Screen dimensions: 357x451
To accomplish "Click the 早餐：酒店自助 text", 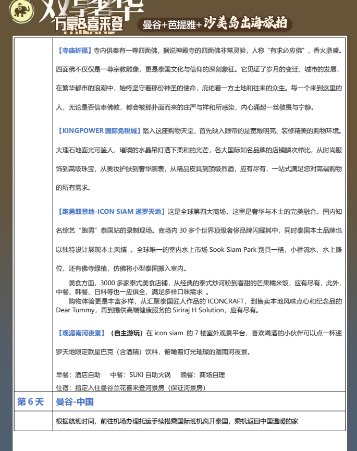I will (x=78, y=375).
